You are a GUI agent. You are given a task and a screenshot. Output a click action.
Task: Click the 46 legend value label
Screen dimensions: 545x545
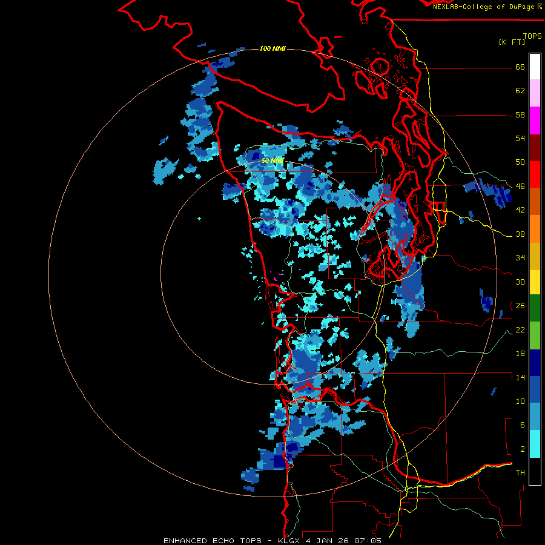(x=520, y=187)
